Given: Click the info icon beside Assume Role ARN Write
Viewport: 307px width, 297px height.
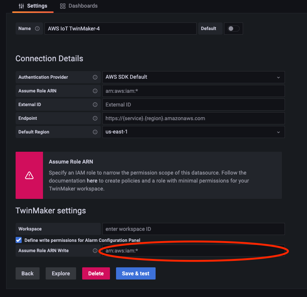Looking at the screenshot, I should click(95, 251).
